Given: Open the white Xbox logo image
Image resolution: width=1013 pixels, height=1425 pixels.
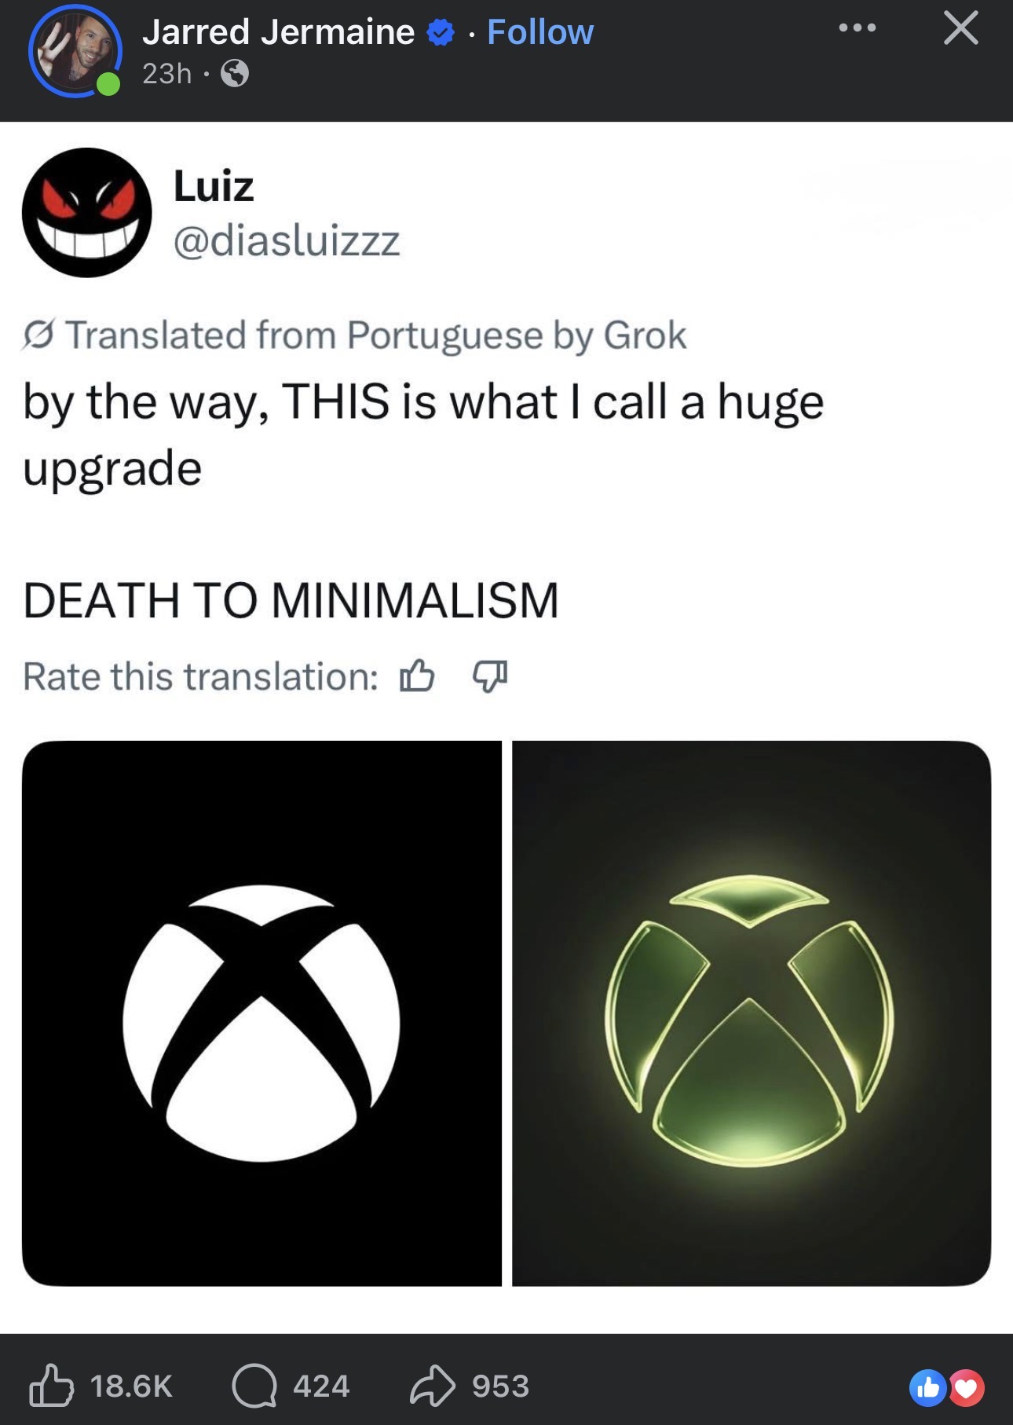Looking at the screenshot, I should (x=261, y=1013).
